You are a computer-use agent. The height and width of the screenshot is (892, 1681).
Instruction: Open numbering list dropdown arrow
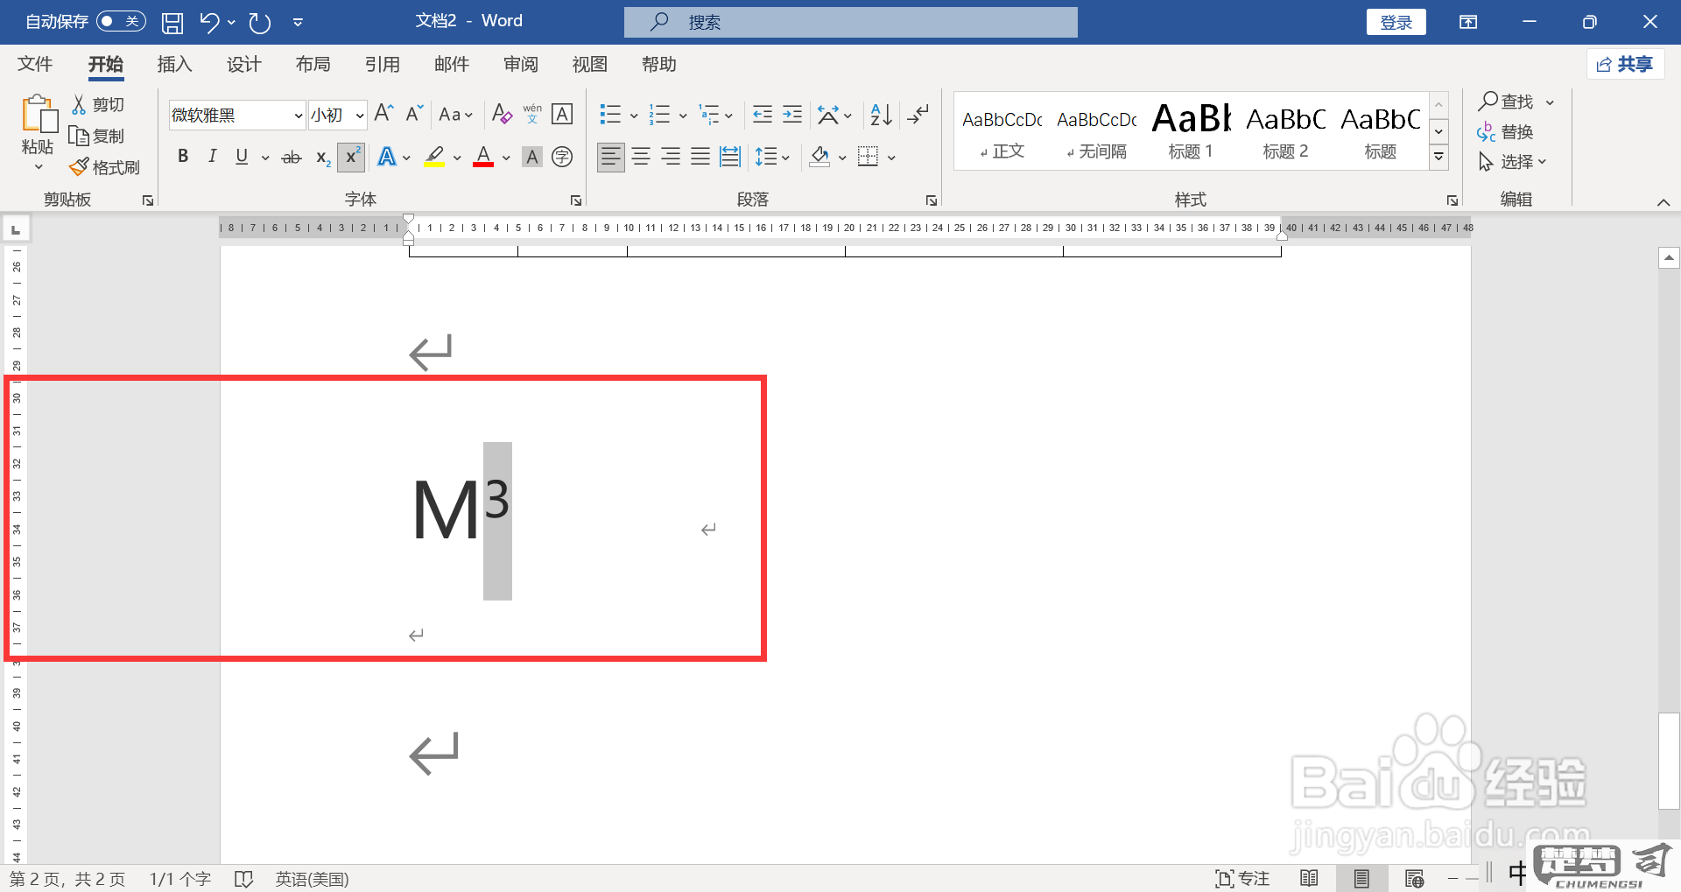click(683, 116)
